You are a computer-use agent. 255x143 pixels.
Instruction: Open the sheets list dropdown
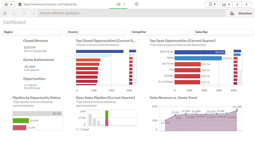tap(226, 4)
